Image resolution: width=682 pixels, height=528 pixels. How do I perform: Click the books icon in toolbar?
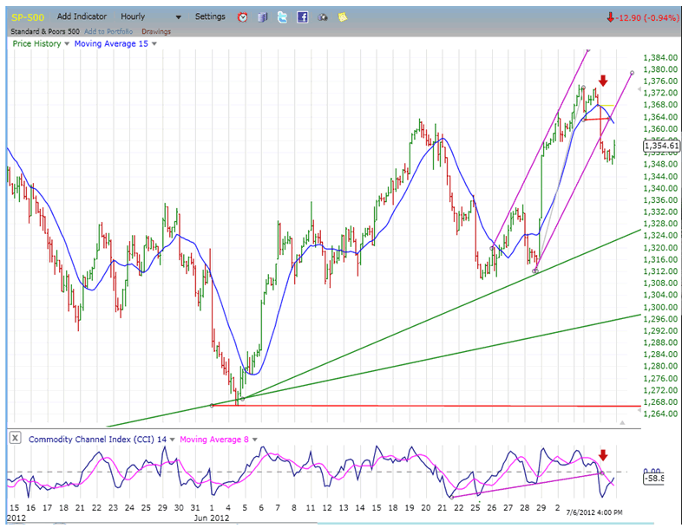[x=262, y=16]
